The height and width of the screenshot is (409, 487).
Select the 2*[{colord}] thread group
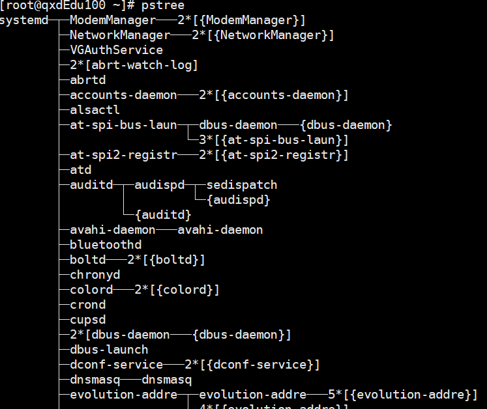coord(177,290)
